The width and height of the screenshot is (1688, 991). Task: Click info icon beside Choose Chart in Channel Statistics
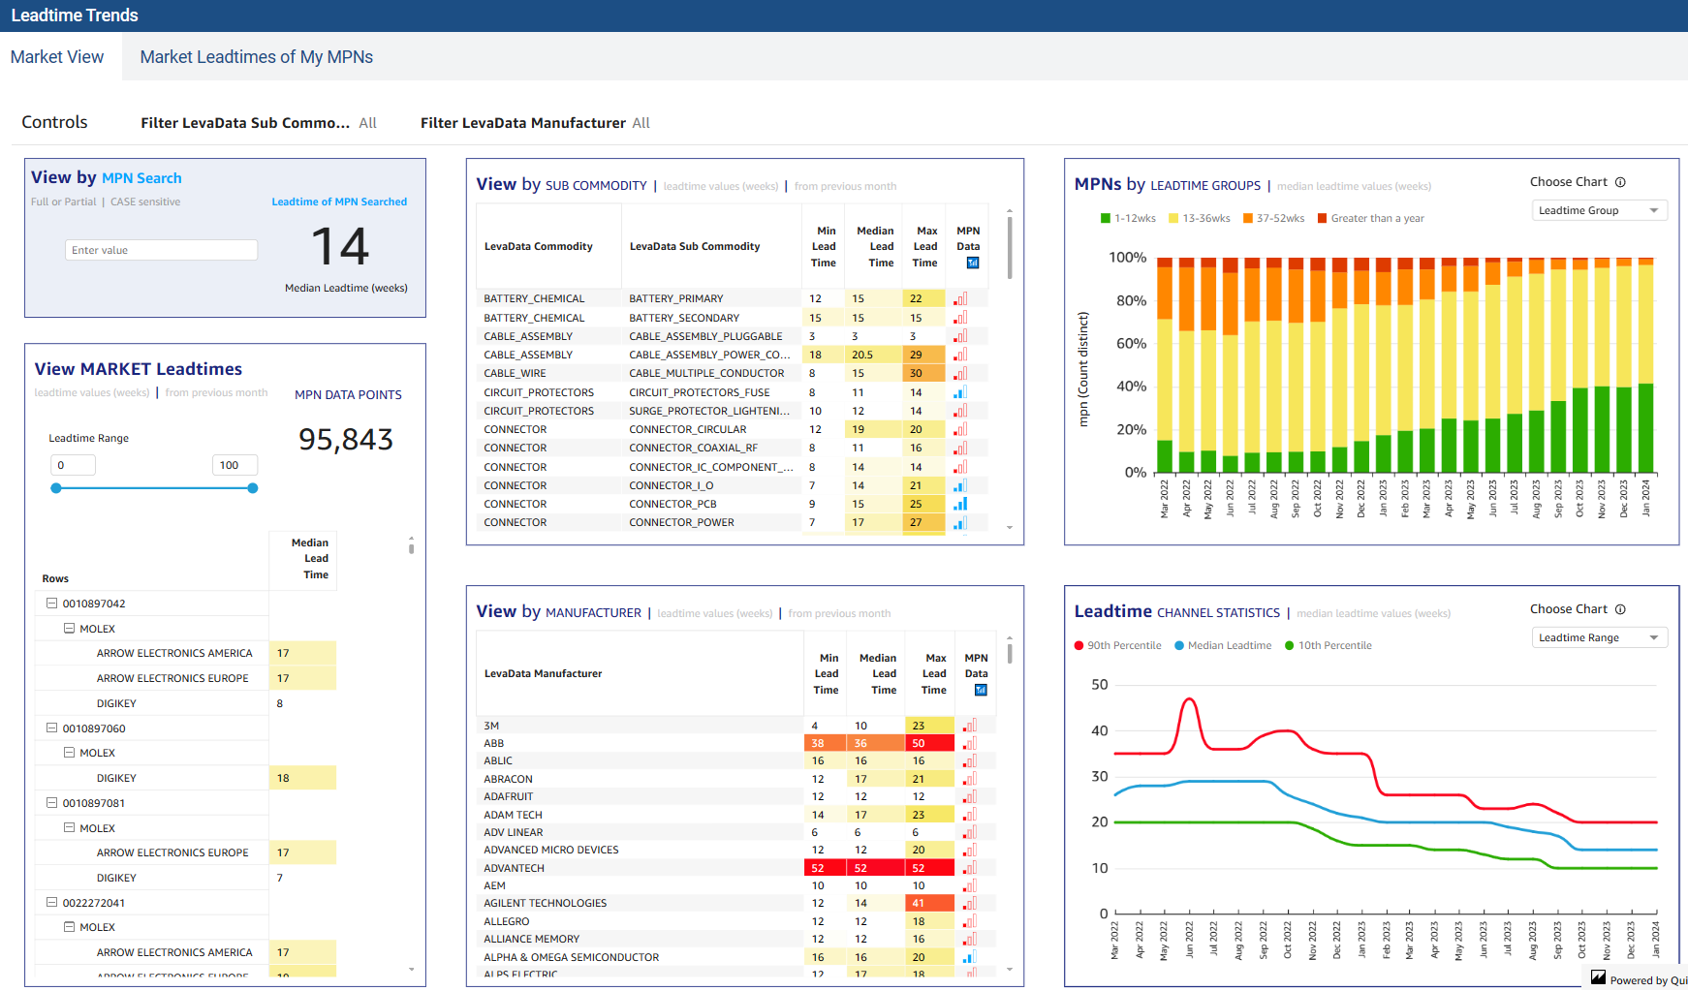[x=1620, y=609]
